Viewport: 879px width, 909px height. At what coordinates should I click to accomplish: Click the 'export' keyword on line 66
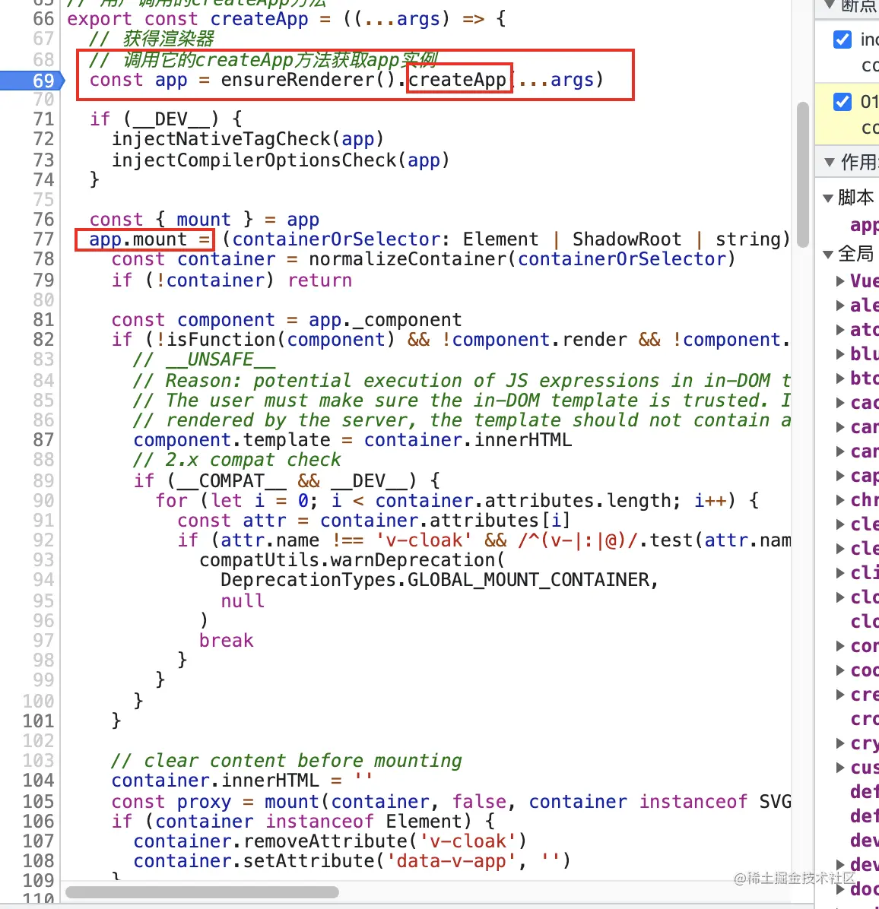(x=100, y=19)
